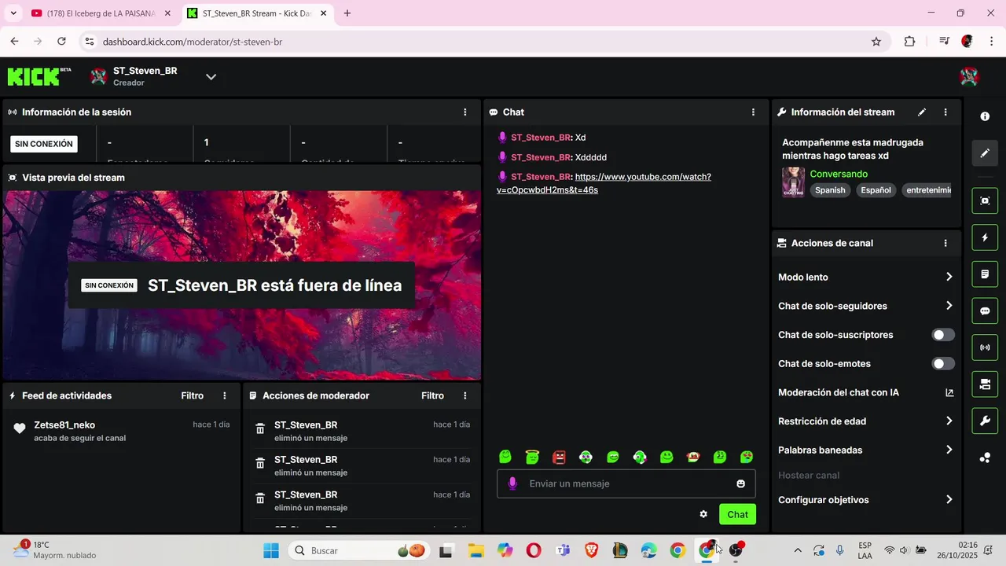Open Brave browser from the taskbar

[591, 550]
